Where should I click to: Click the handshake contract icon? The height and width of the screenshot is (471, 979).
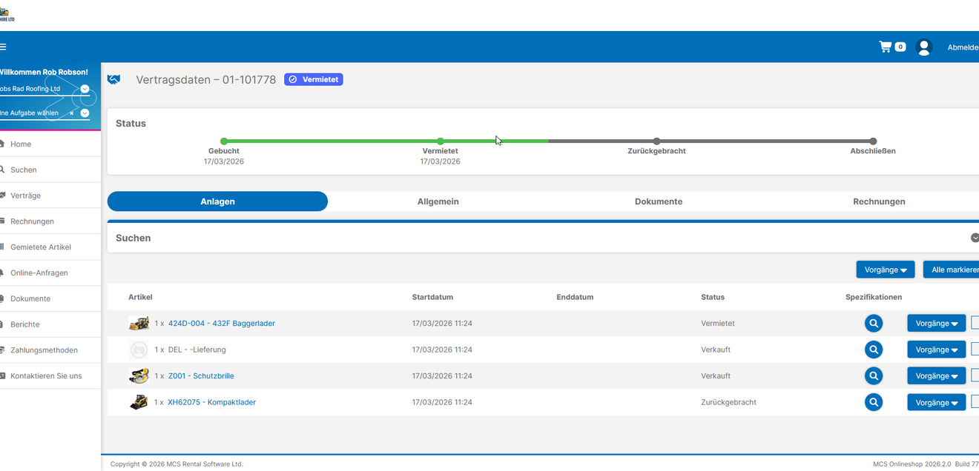(114, 79)
